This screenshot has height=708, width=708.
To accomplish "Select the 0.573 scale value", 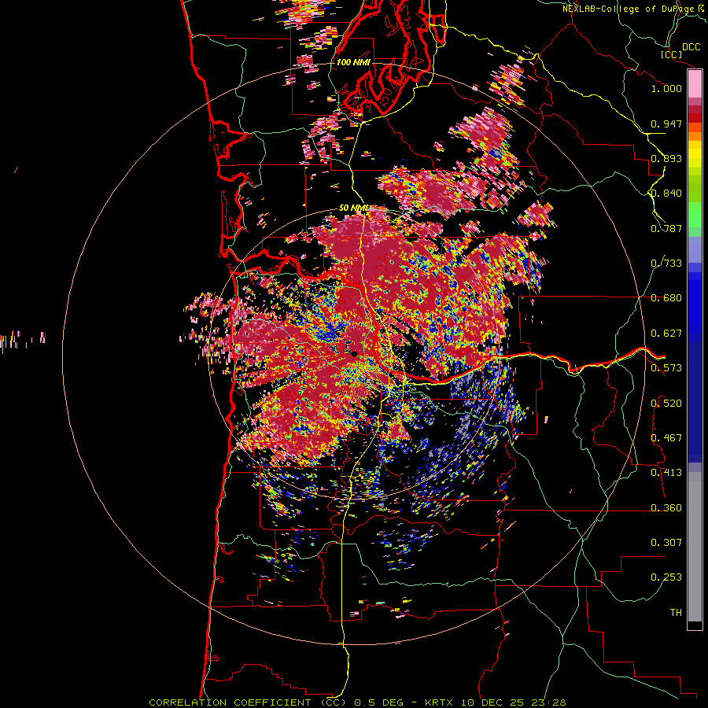I will tap(666, 368).
